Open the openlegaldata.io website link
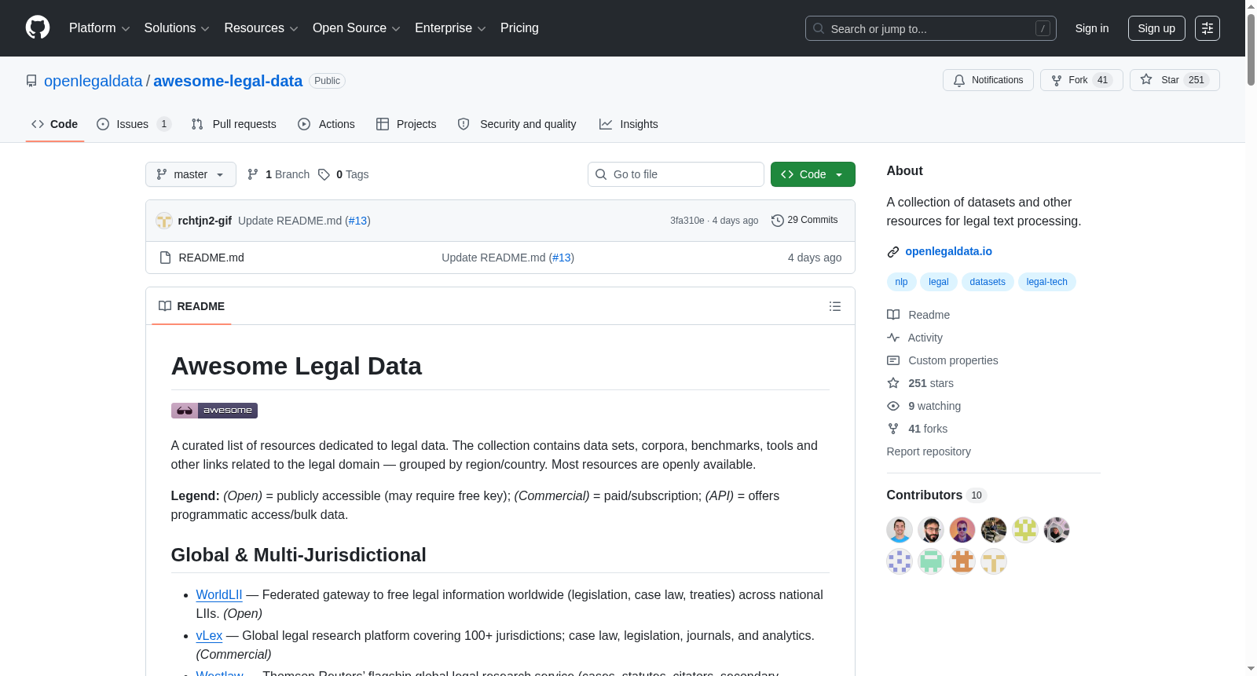The image size is (1257, 676). pyautogui.click(x=948, y=251)
